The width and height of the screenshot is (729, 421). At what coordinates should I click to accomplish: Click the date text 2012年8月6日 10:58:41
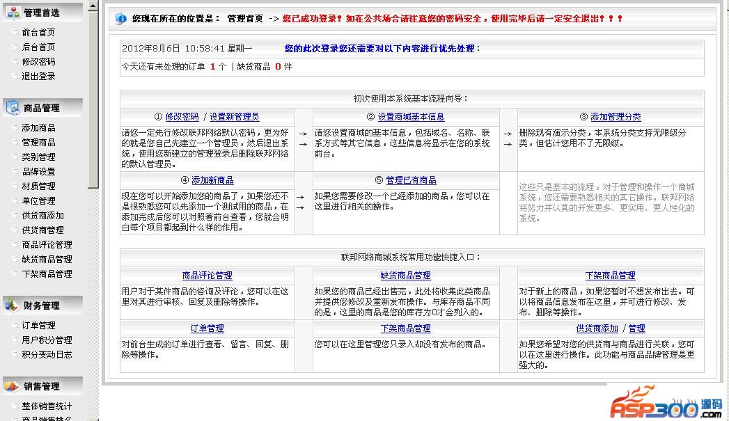coord(173,48)
